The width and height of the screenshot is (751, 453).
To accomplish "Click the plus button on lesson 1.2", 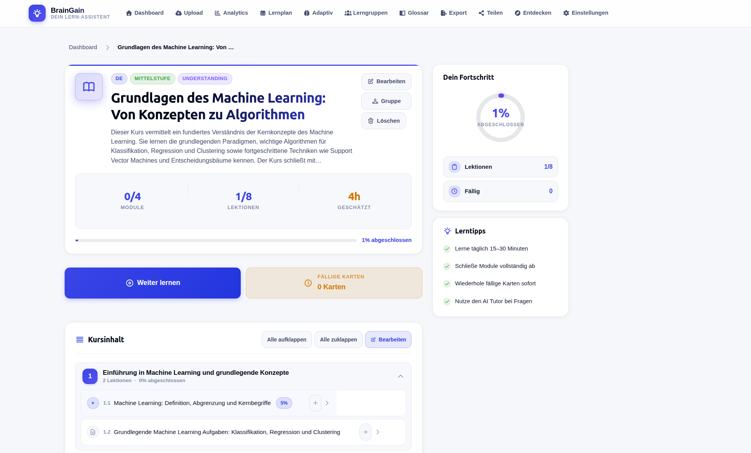I will click(x=366, y=432).
